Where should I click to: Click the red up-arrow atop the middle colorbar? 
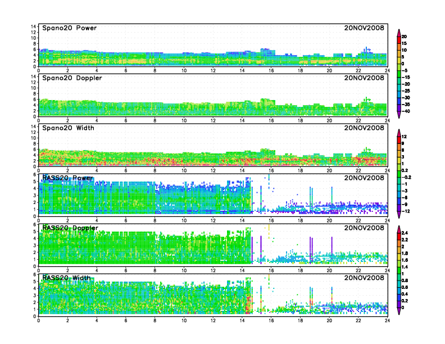pos(398,132)
